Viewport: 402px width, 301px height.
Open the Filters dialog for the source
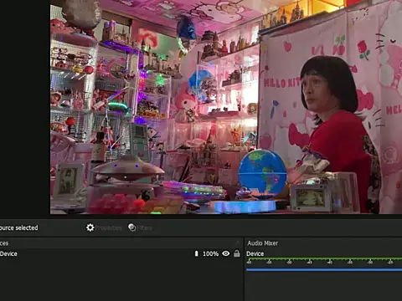coord(140,227)
